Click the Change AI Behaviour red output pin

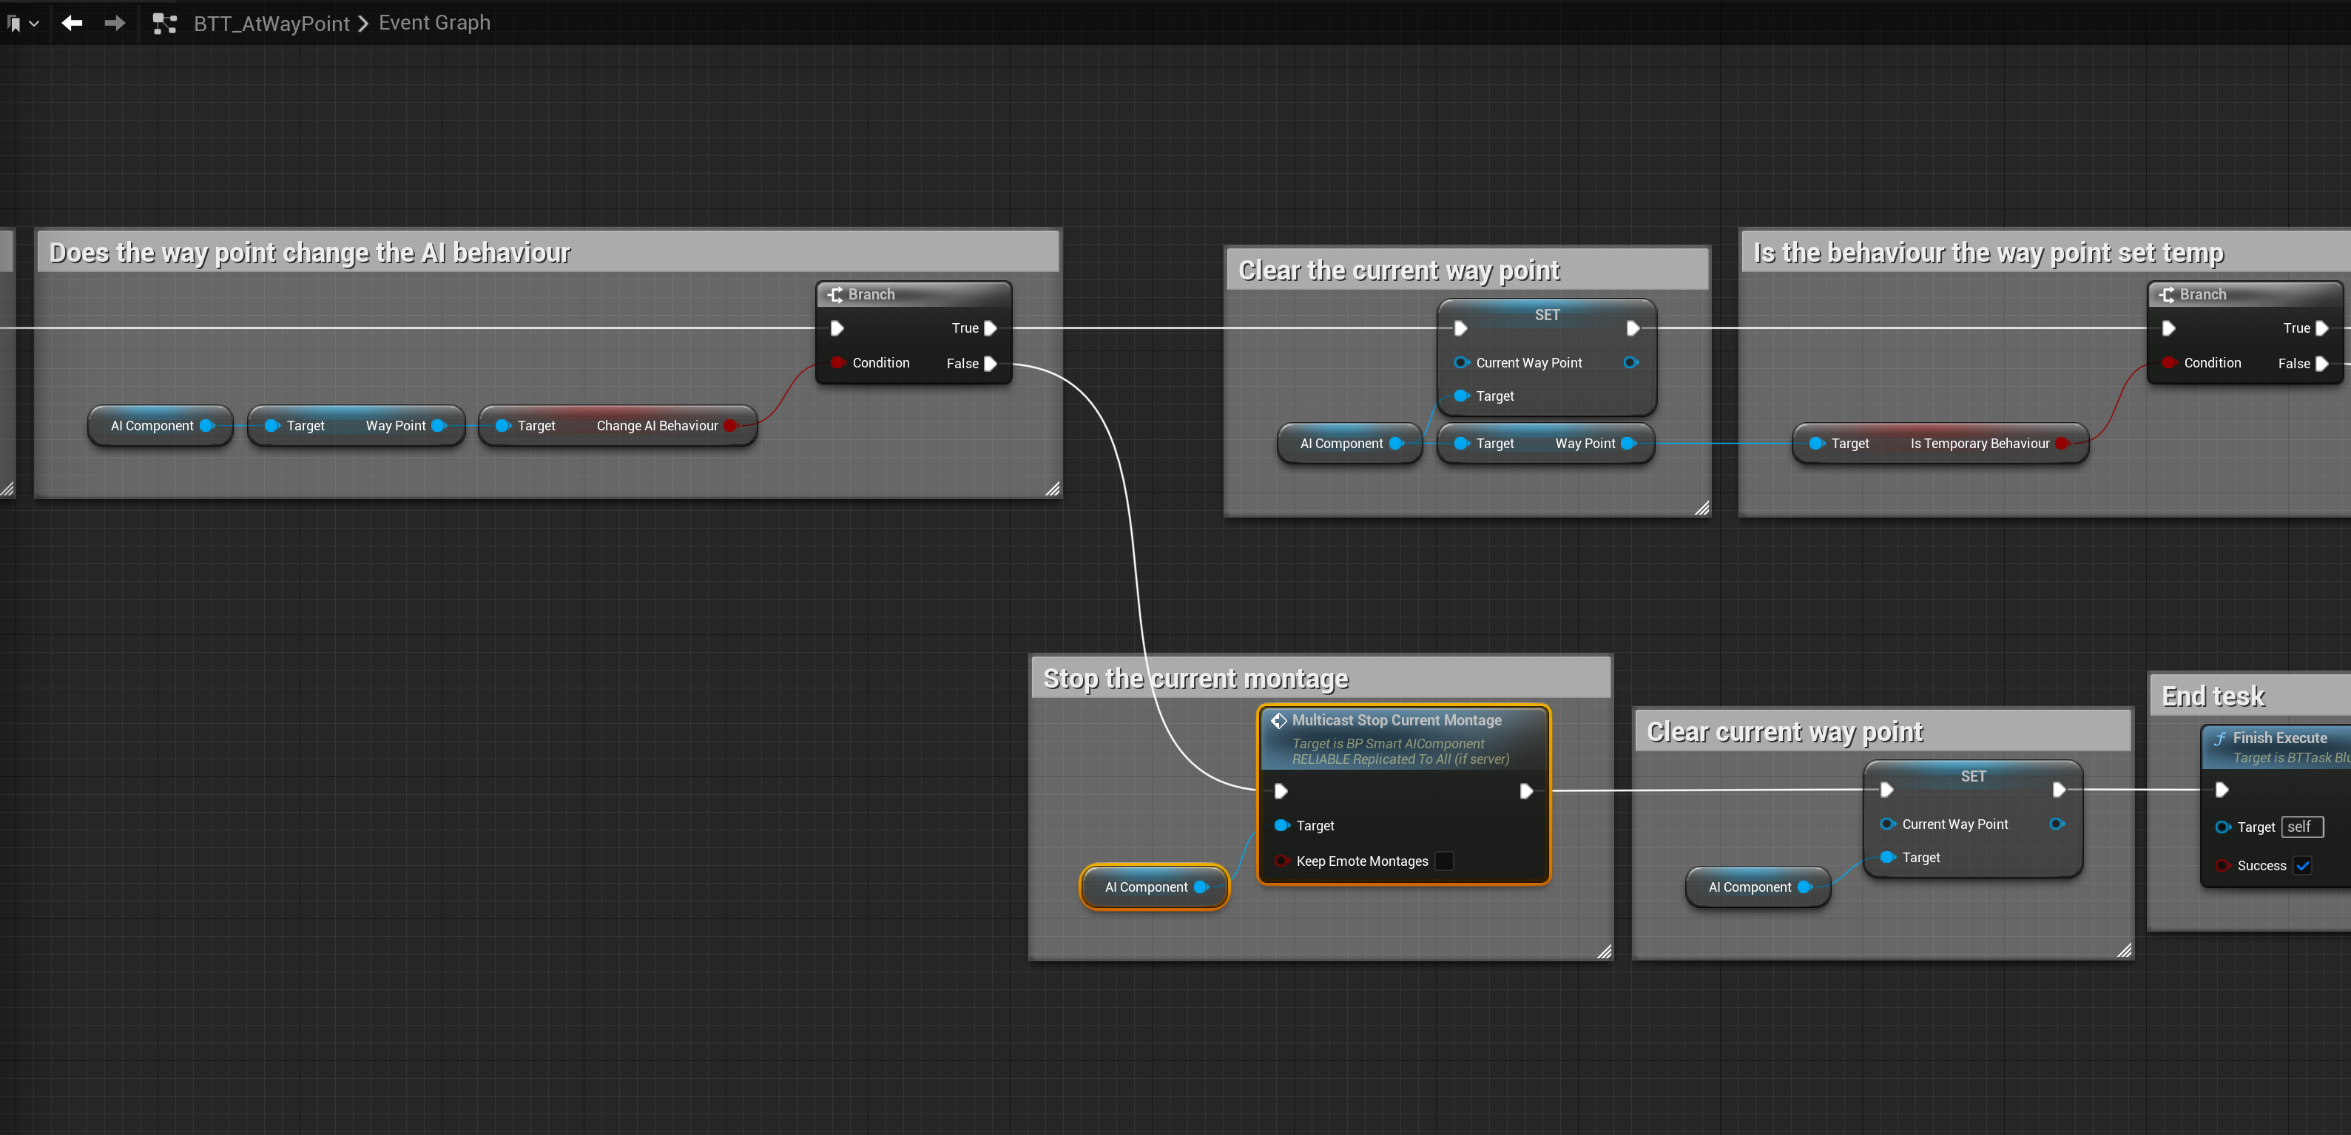[730, 426]
